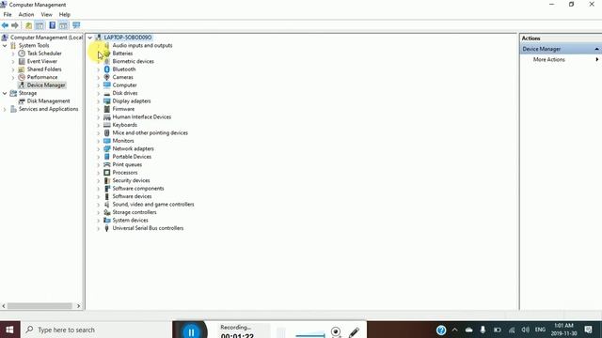Pause the screen recording
Viewport: 602px width, 338px height.
click(191, 331)
